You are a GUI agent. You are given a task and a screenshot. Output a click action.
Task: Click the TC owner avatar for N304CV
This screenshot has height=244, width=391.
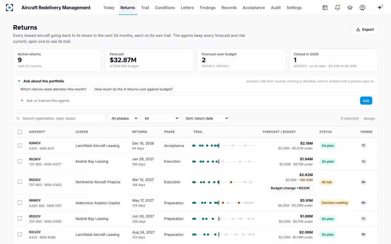[364, 146]
